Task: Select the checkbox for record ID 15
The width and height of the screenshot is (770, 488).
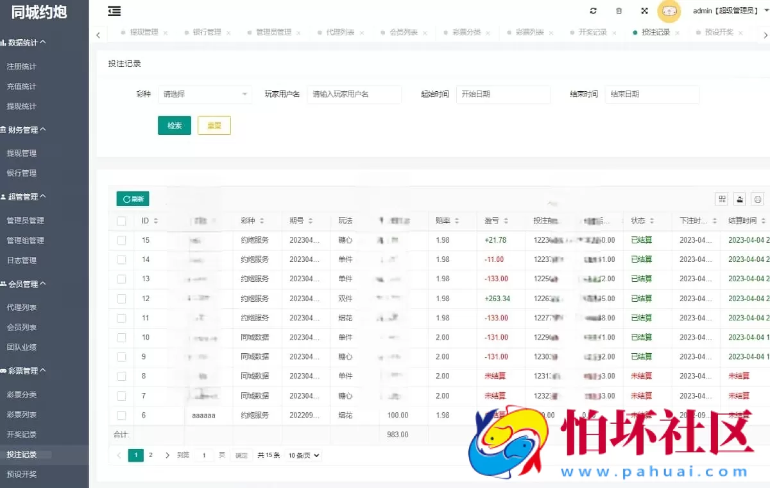Action: (121, 240)
